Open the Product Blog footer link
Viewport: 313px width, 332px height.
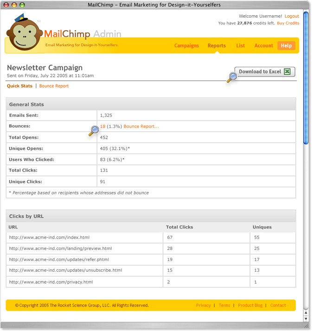pyautogui.click(x=250, y=305)
